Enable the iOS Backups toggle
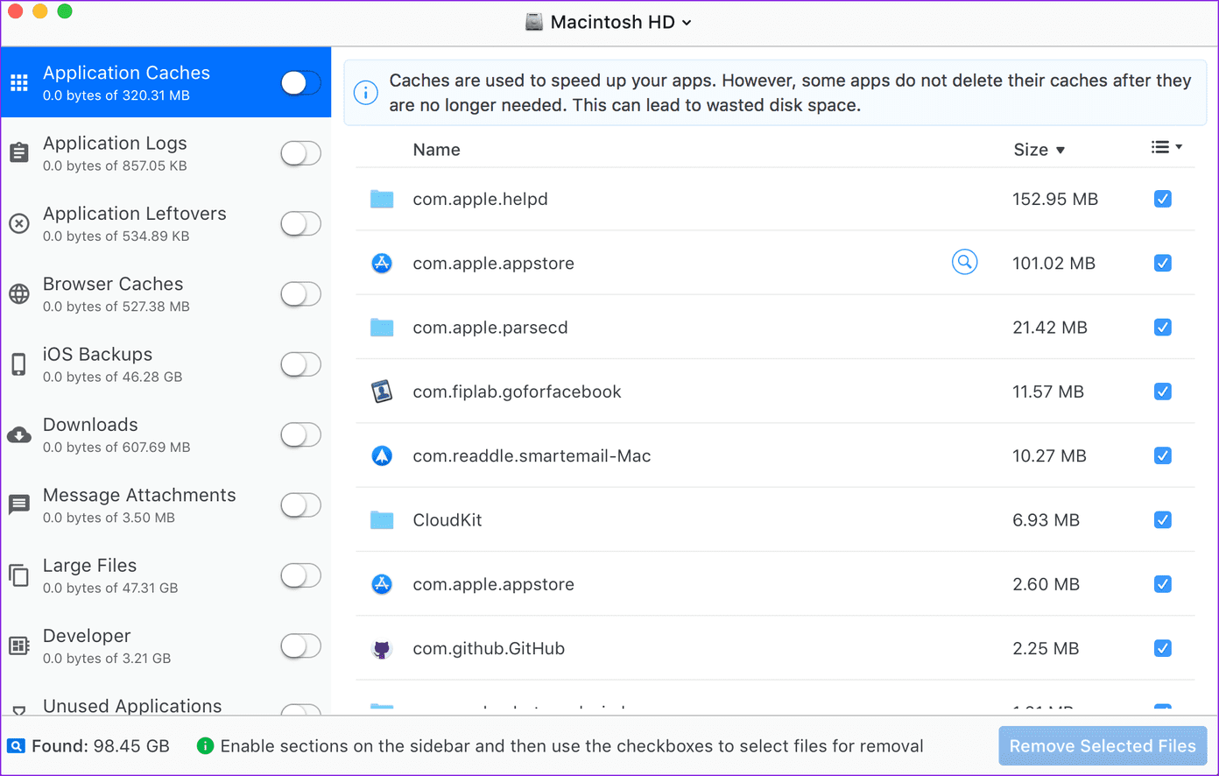Image resolution: width=1219 pixels, height=776 pixels. [300, 364]
